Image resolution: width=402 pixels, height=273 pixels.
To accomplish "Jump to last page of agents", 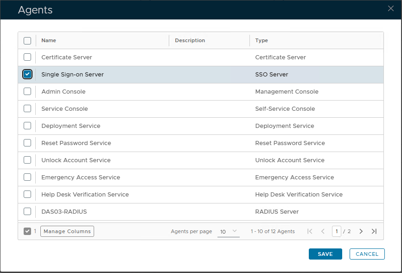I will pos(374,231).
